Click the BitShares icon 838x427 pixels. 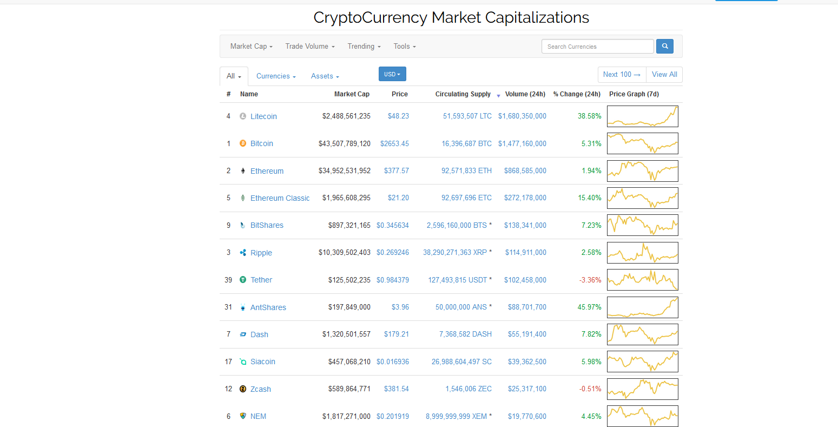click(243, 225)
